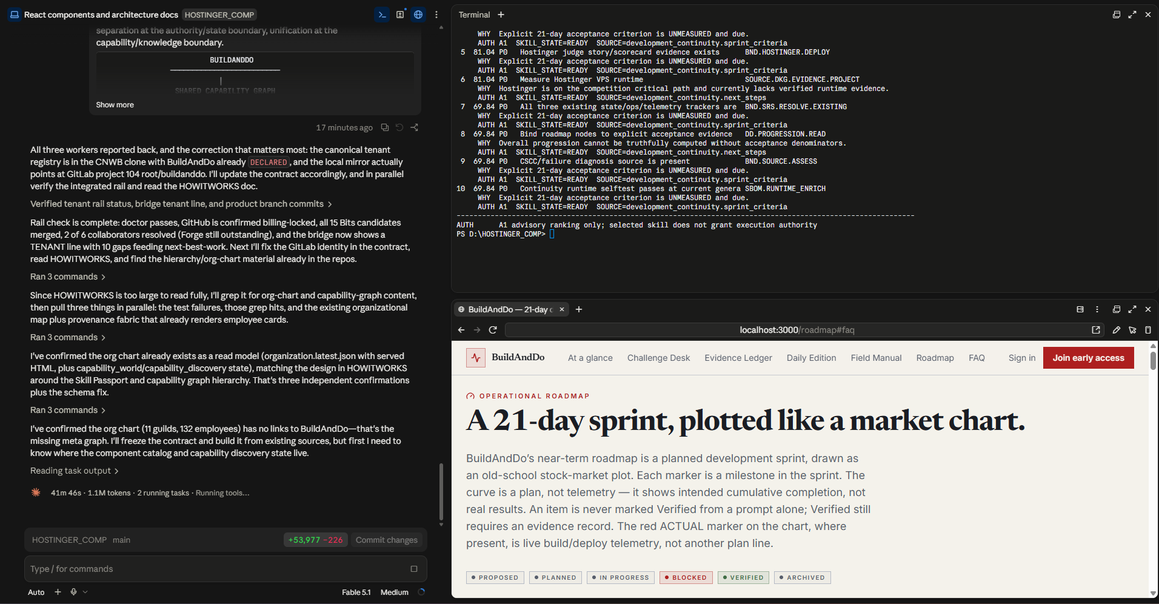The height and width of the screenshot is (604, 1159).
Task: Pop out the terminal pane window
Action: [1117, 15]
